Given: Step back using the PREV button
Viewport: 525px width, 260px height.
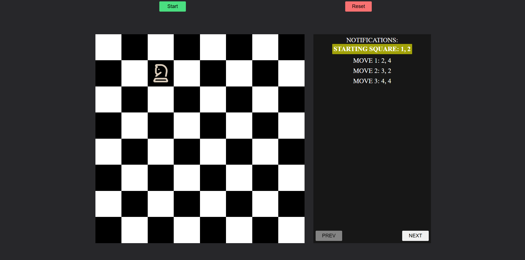Looking at the screenshot, I should click(x=329, y=236).
